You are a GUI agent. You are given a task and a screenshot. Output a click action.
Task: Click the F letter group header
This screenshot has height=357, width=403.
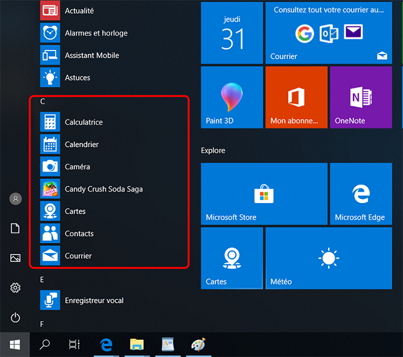coord(42,324)
